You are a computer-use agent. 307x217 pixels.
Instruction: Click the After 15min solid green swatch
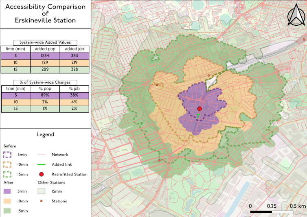(x=7, y=211)
